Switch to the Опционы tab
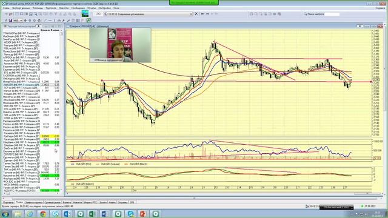This screenshot has width=388, height=218. tap(122, 202)
